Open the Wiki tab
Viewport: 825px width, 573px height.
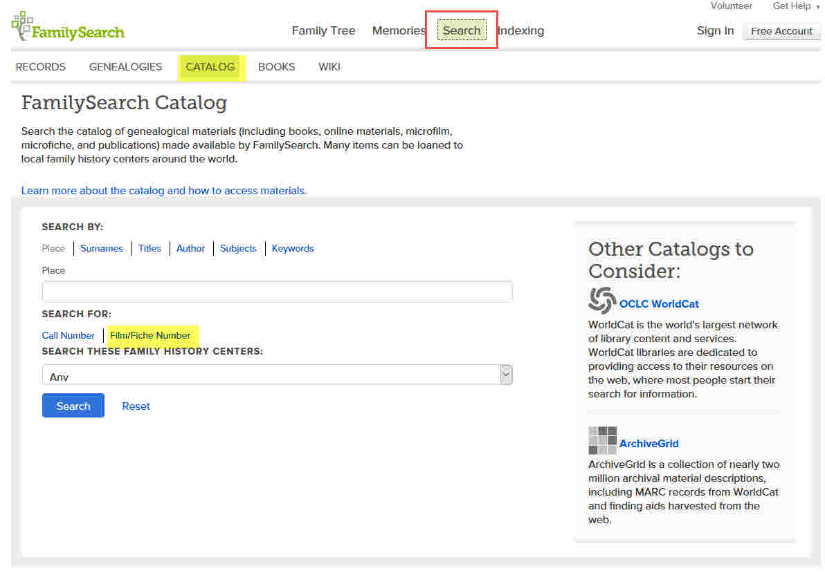(329, 67)
